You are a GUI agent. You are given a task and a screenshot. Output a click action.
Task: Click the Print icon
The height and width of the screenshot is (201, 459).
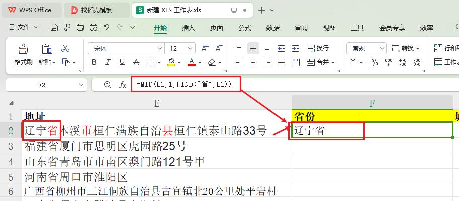tap(80, 28)
